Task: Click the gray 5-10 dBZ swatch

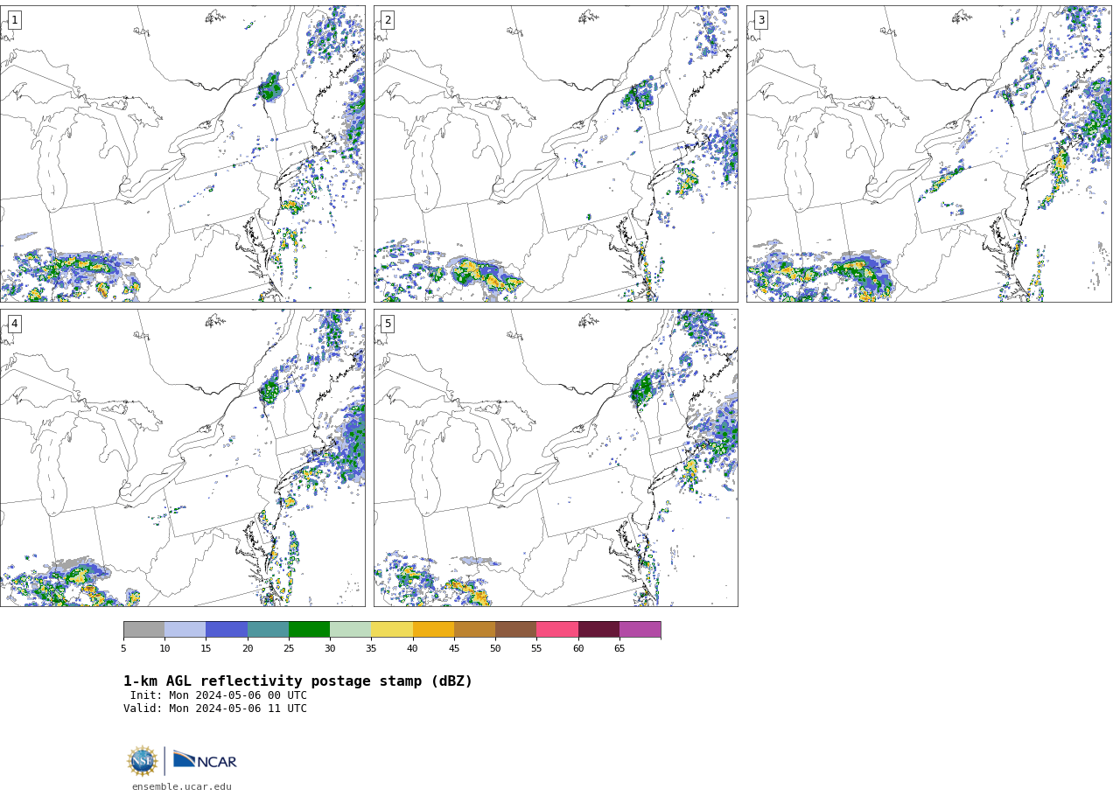Action: [x=143, y=630]
